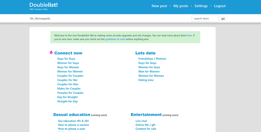Open Content for sale link
The image size is (261, 132).
[146, 129]
